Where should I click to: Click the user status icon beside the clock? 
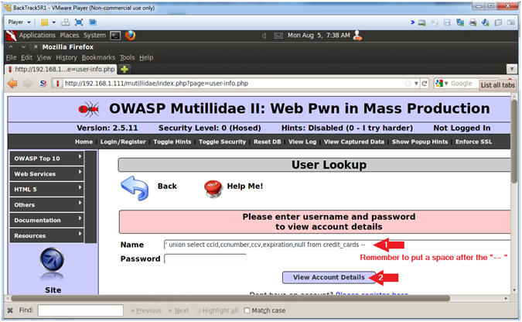pyautogui.click(x=357, y=36)
